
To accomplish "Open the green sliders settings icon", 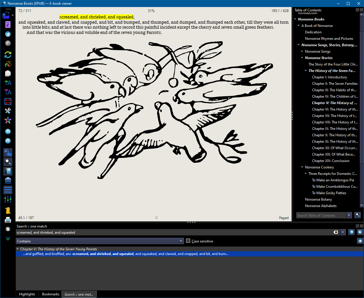I will (x=8, y=199).
